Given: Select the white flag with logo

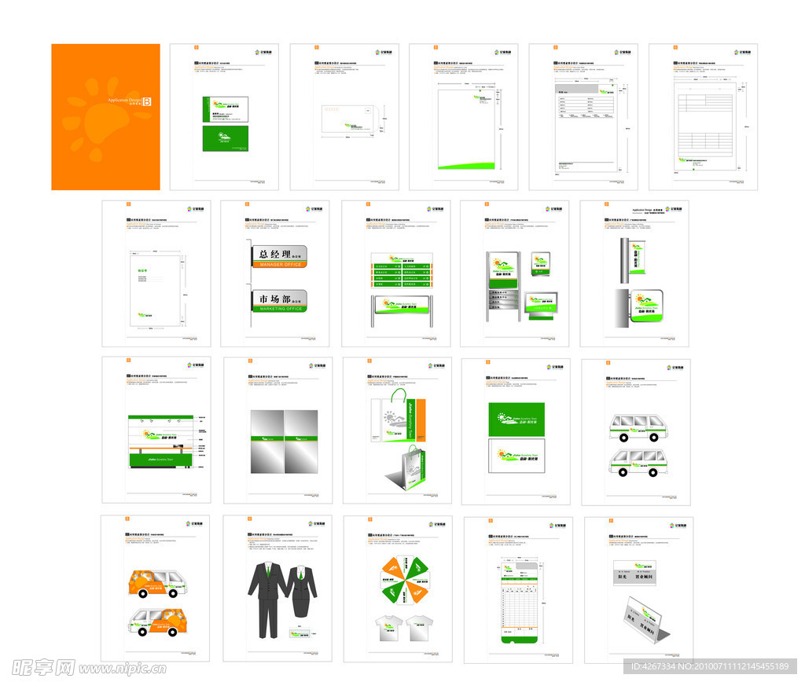Looking at the screenshot, I should 516,456.
